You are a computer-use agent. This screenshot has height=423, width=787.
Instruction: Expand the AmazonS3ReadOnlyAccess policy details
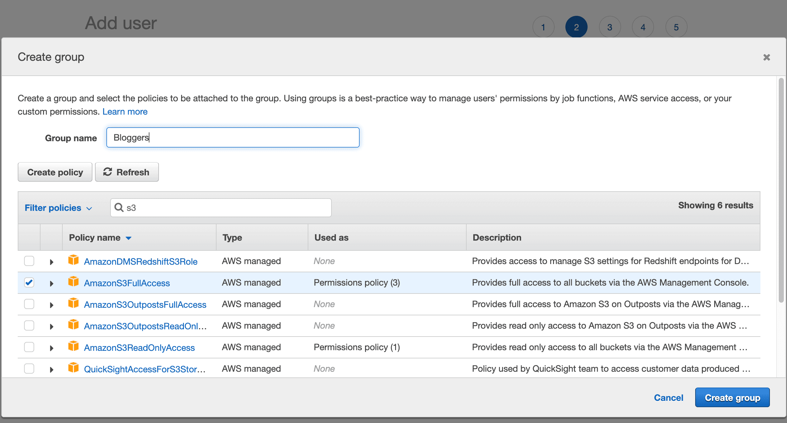52,348
